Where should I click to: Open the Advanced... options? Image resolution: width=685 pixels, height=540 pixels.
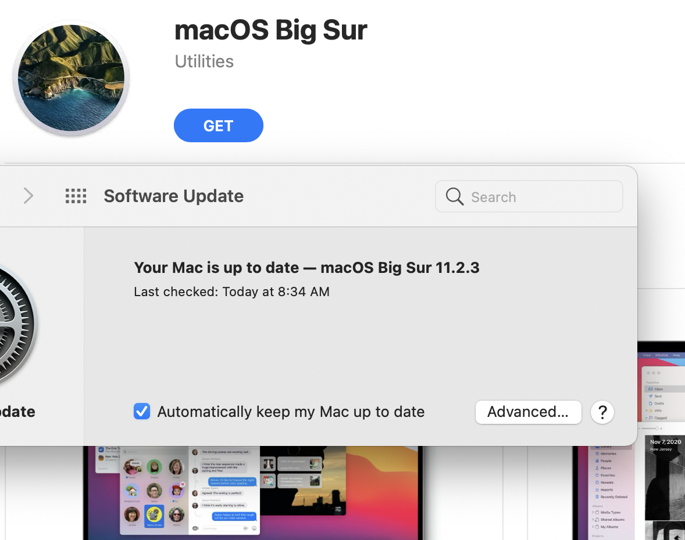point(528,412)
